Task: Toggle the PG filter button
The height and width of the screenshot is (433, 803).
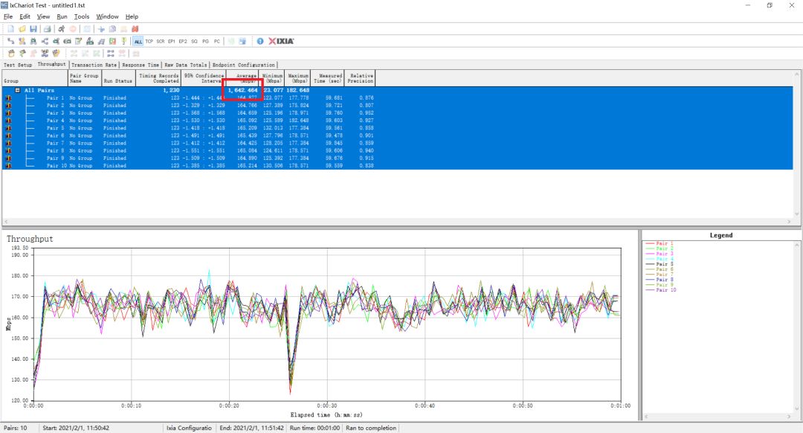Action: [205, 41]
